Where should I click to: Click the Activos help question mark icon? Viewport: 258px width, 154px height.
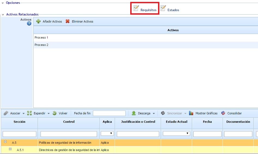[x=29, y=24]
